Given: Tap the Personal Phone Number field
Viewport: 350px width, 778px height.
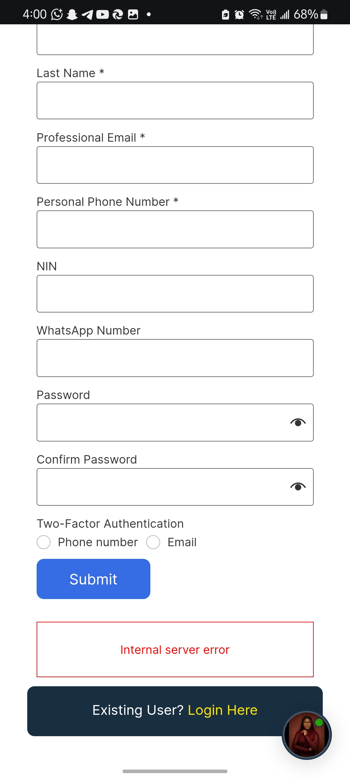Looking at the screenshot, I should [175, 229].
